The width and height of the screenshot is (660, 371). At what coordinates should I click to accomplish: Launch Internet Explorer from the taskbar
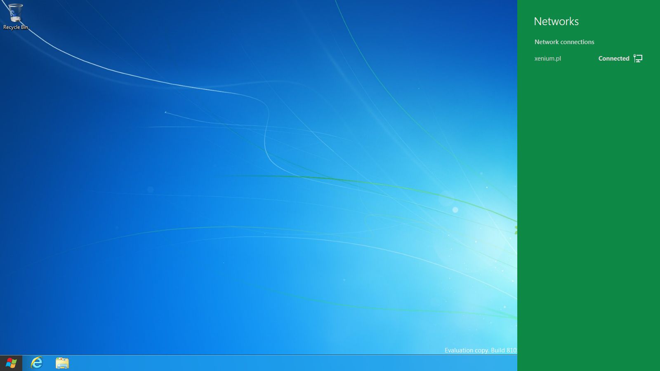click(37, 363)
